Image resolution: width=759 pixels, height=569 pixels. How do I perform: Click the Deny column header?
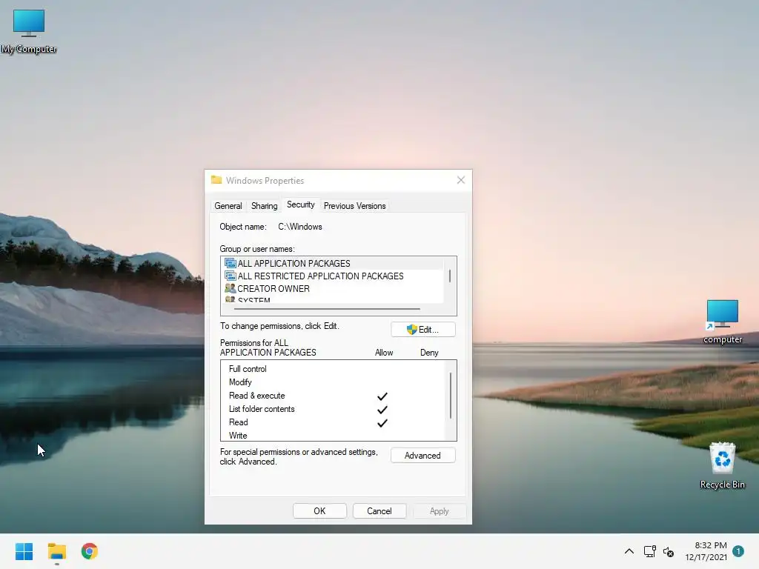tap(429, 353)
